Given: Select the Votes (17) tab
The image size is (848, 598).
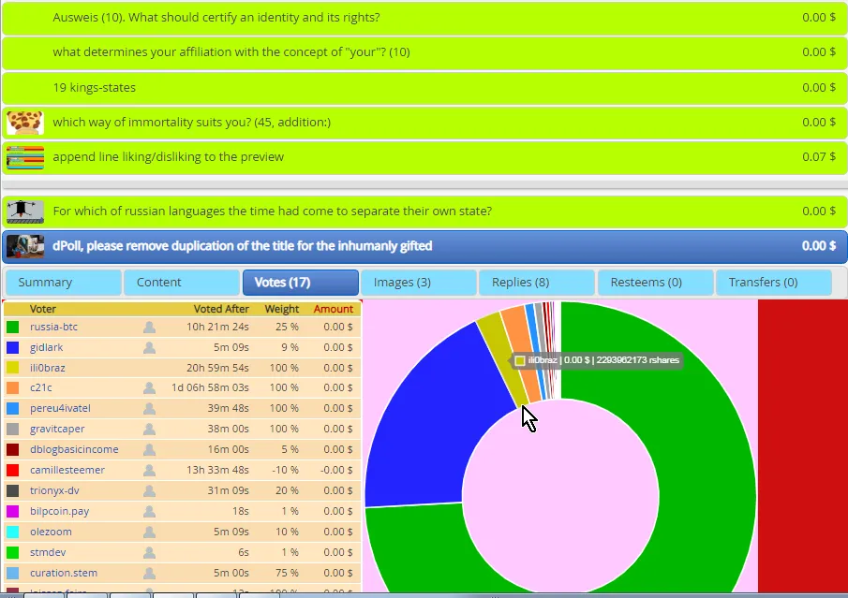Looking at the screenshot, I should click(301, 283).
